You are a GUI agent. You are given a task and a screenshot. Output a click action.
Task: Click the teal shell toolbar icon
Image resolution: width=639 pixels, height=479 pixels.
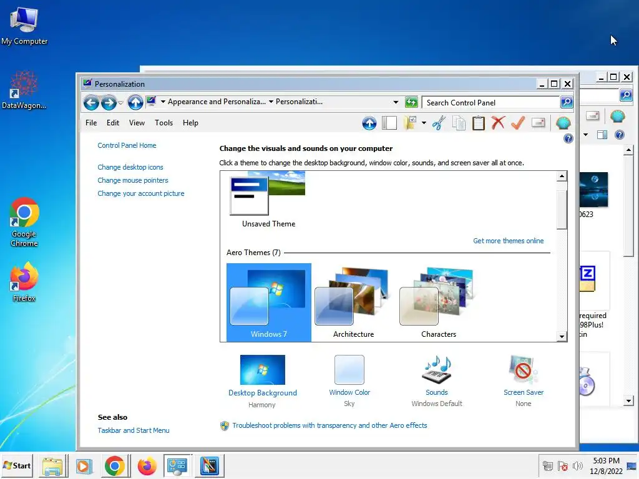click(x=563, y=123)
